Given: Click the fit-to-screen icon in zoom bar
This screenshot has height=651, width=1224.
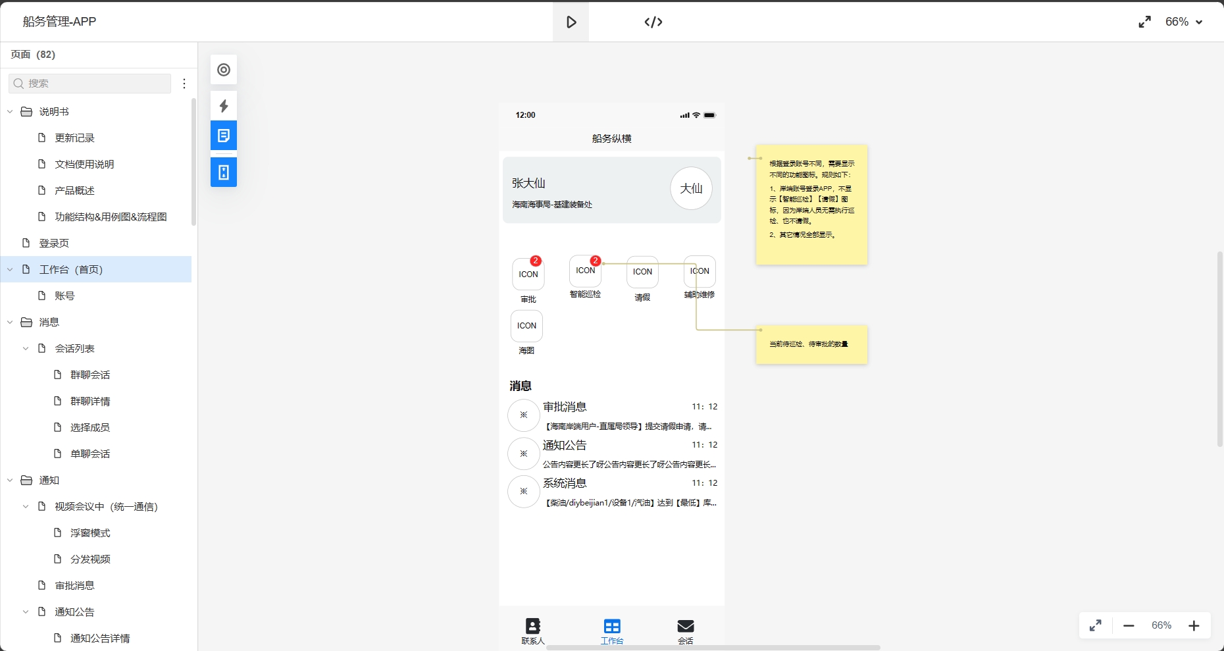Looking at the screenshot, I should click(x=1096, y=625).
